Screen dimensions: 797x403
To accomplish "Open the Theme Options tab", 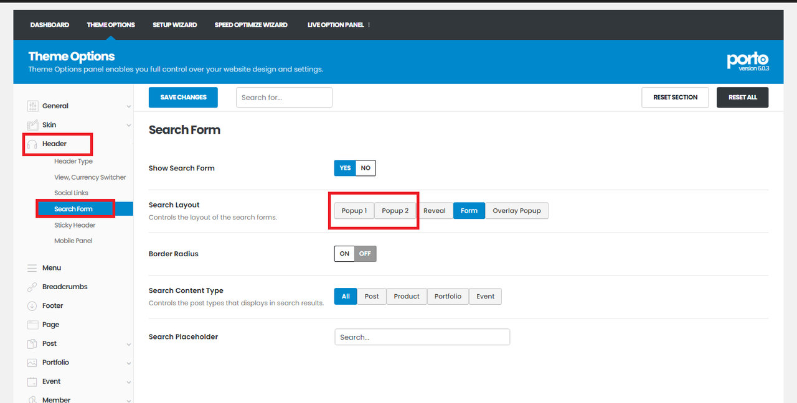I will click(111, 25).
